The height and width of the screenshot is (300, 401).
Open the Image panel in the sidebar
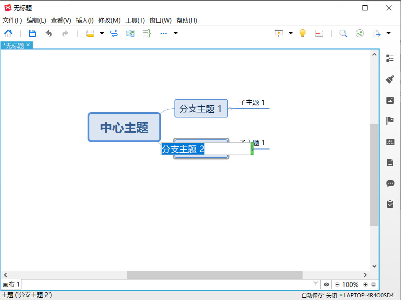click(390, 100)
